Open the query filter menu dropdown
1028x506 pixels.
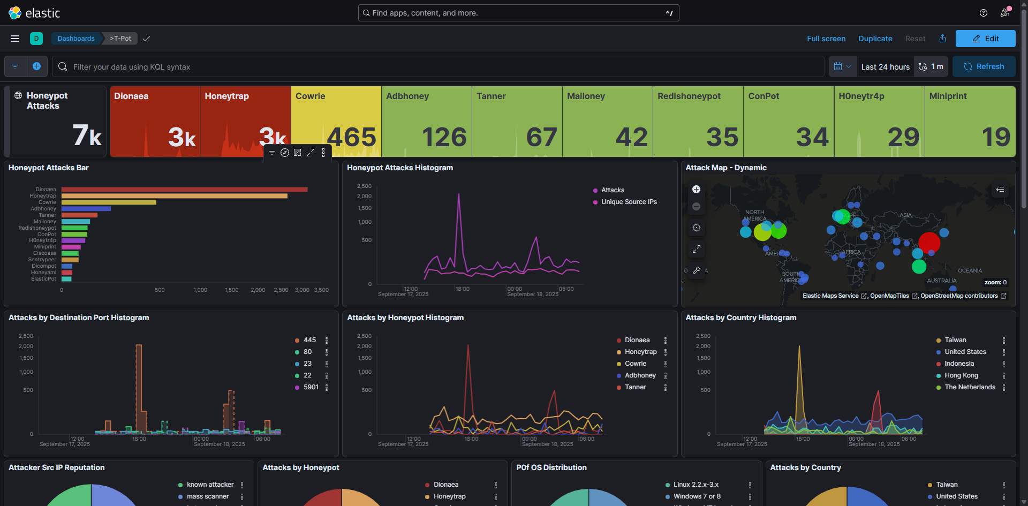(x=15, y=66)
